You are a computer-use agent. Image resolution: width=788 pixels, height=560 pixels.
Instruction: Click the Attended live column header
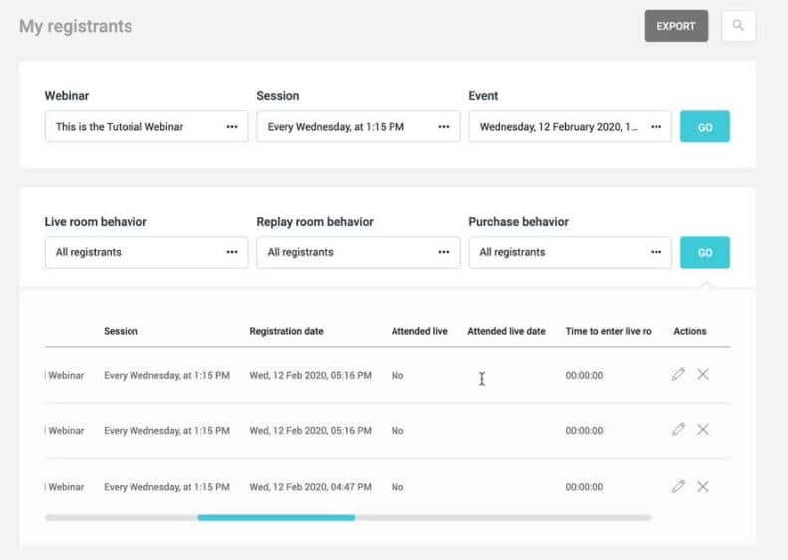(419, 331)
